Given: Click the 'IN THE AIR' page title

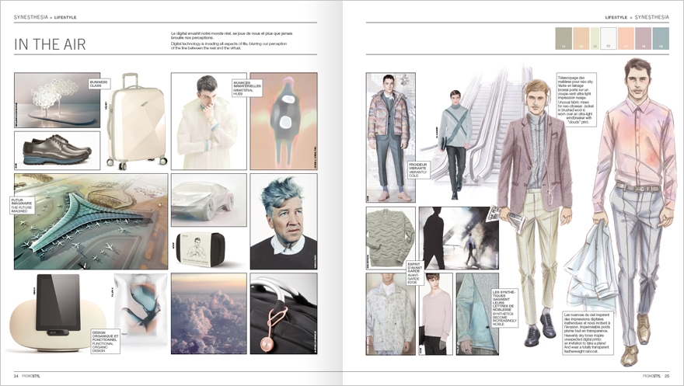Looking at the screenshot, I should pyautogui.click(x=50, y=44).
